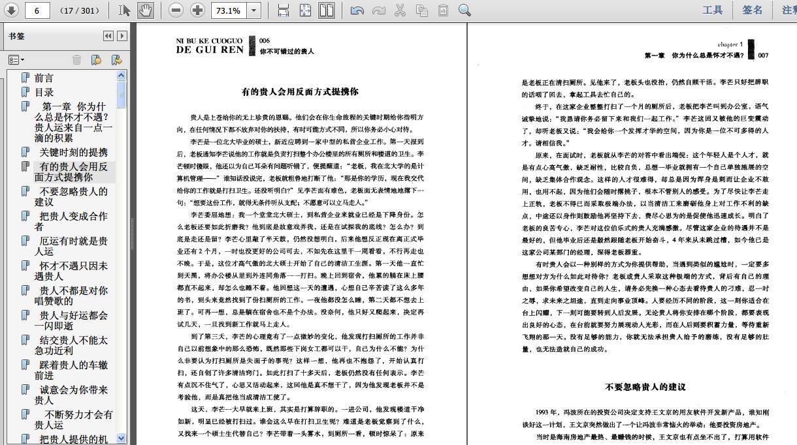Viewport: 797px width, 445px height.
Task: Click page heading 有的贵人会用反面方式提携你
Action: tap(300, 92)
